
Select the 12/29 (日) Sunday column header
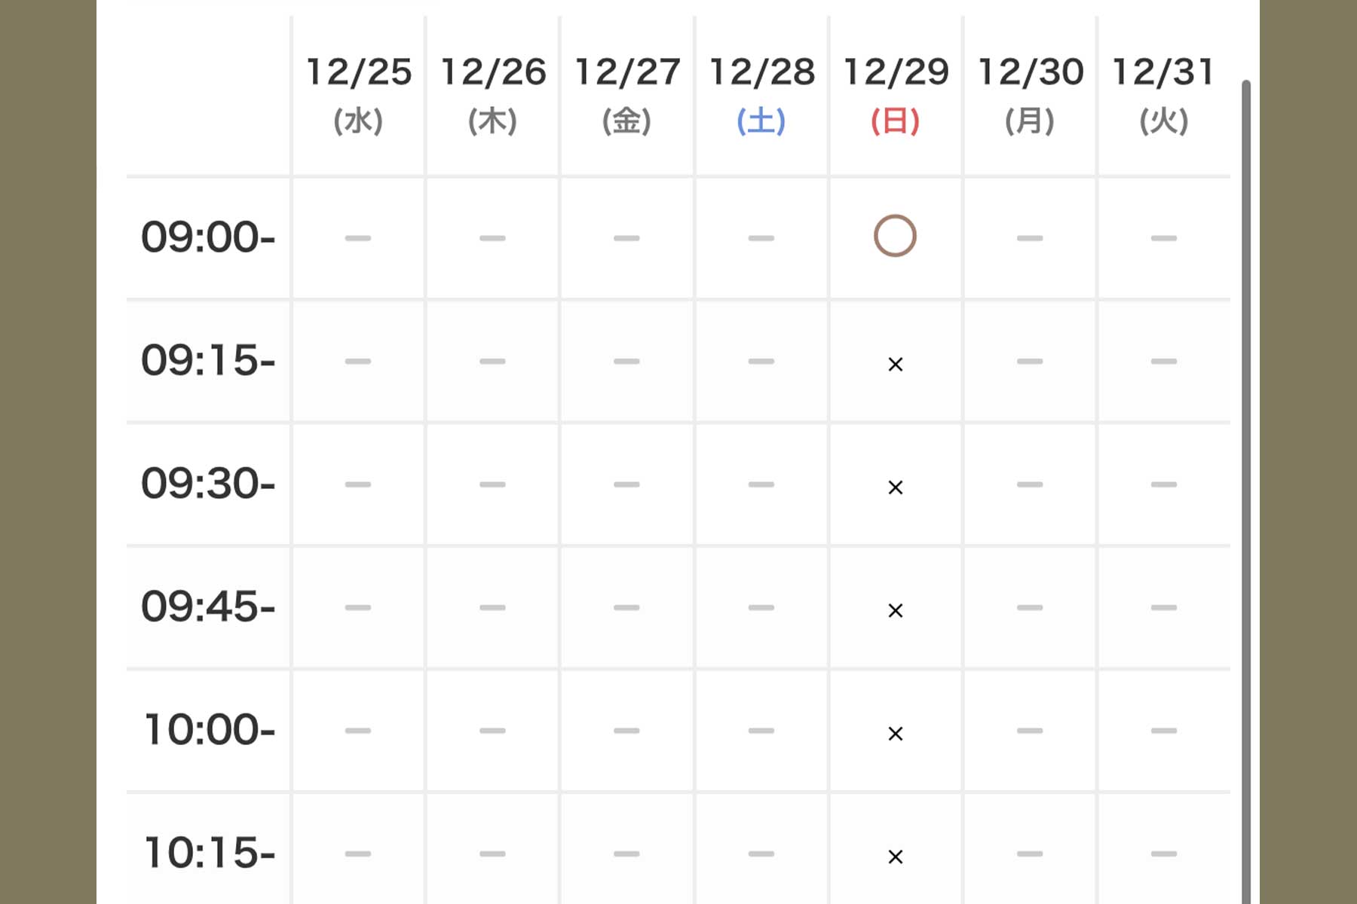click(x=896, y=94)
